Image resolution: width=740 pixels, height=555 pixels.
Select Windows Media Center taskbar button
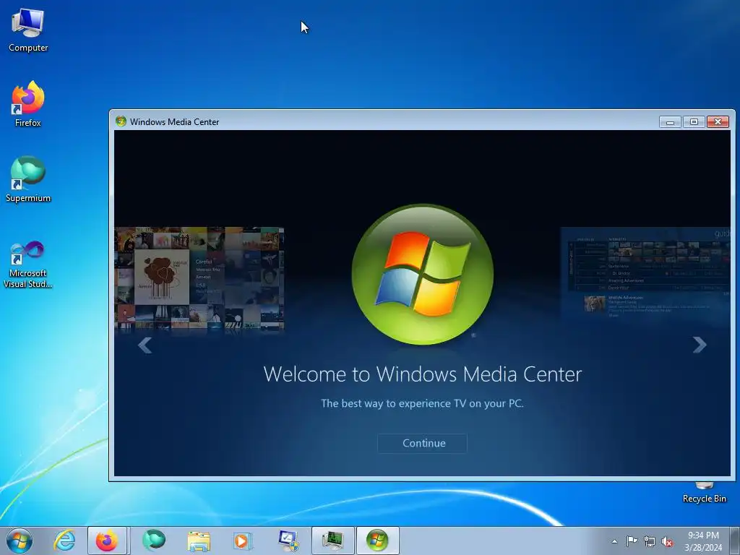(377, 541)
